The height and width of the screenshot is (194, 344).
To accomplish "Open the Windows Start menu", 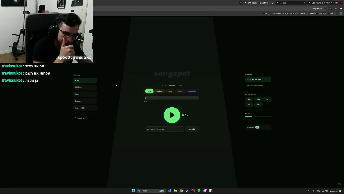I will (x=133, y=191).
